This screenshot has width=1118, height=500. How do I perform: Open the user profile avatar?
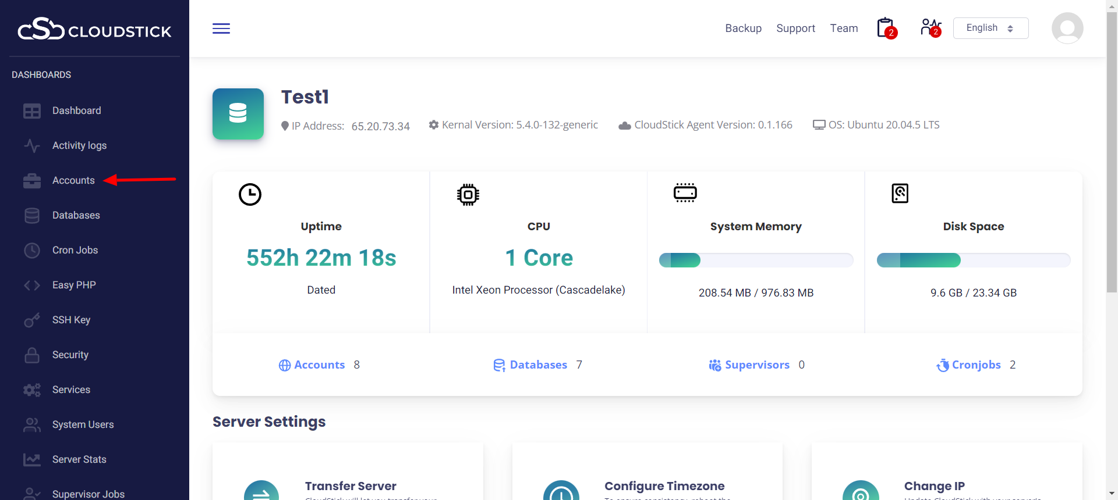[x=1067, y=28]
